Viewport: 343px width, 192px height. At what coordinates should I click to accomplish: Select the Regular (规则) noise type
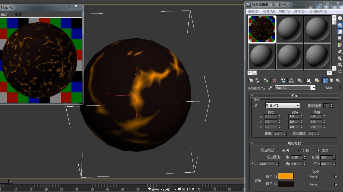[279, 150]
